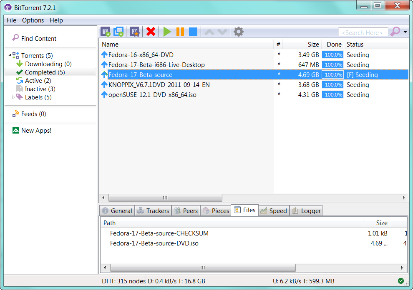Image resolution: width=413 pixels, height=290 pixels.
Task: Switch to the Logger tab
Action: pyautogui.click(x=306, y=211)
